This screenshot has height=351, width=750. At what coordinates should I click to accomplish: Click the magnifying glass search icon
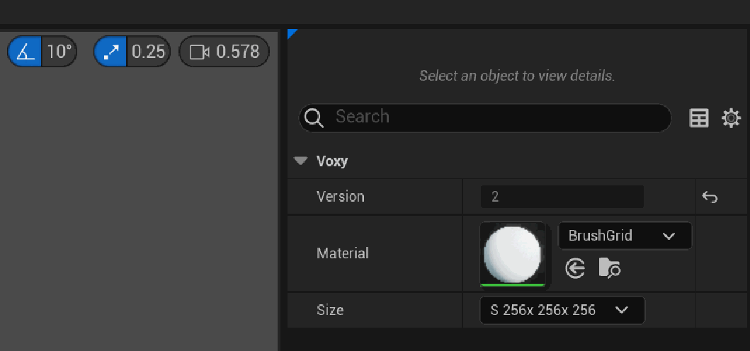pos(313,117)
